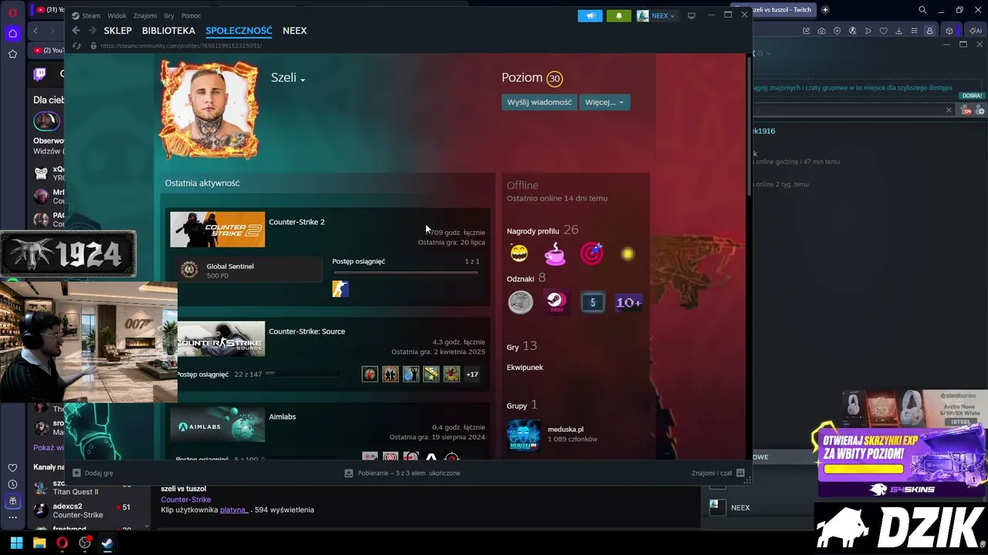Click the Global Sentinel achievement icon

click(189, 269)
